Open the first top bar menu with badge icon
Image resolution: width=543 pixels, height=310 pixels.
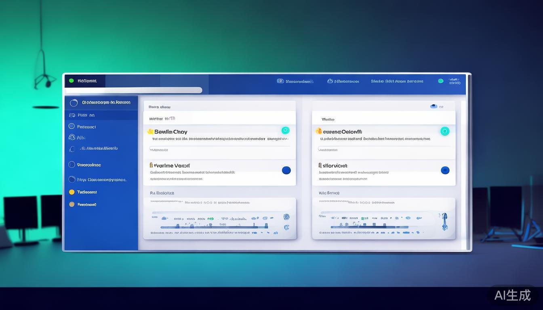pyautogui.click(x=295, y=81)
